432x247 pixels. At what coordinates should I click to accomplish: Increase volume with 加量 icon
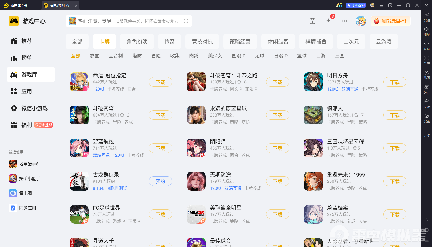tap(427, 31)
